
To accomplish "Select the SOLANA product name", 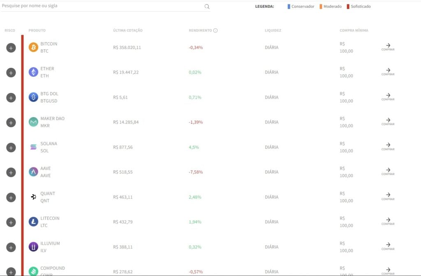I will [x=49, y=143].
